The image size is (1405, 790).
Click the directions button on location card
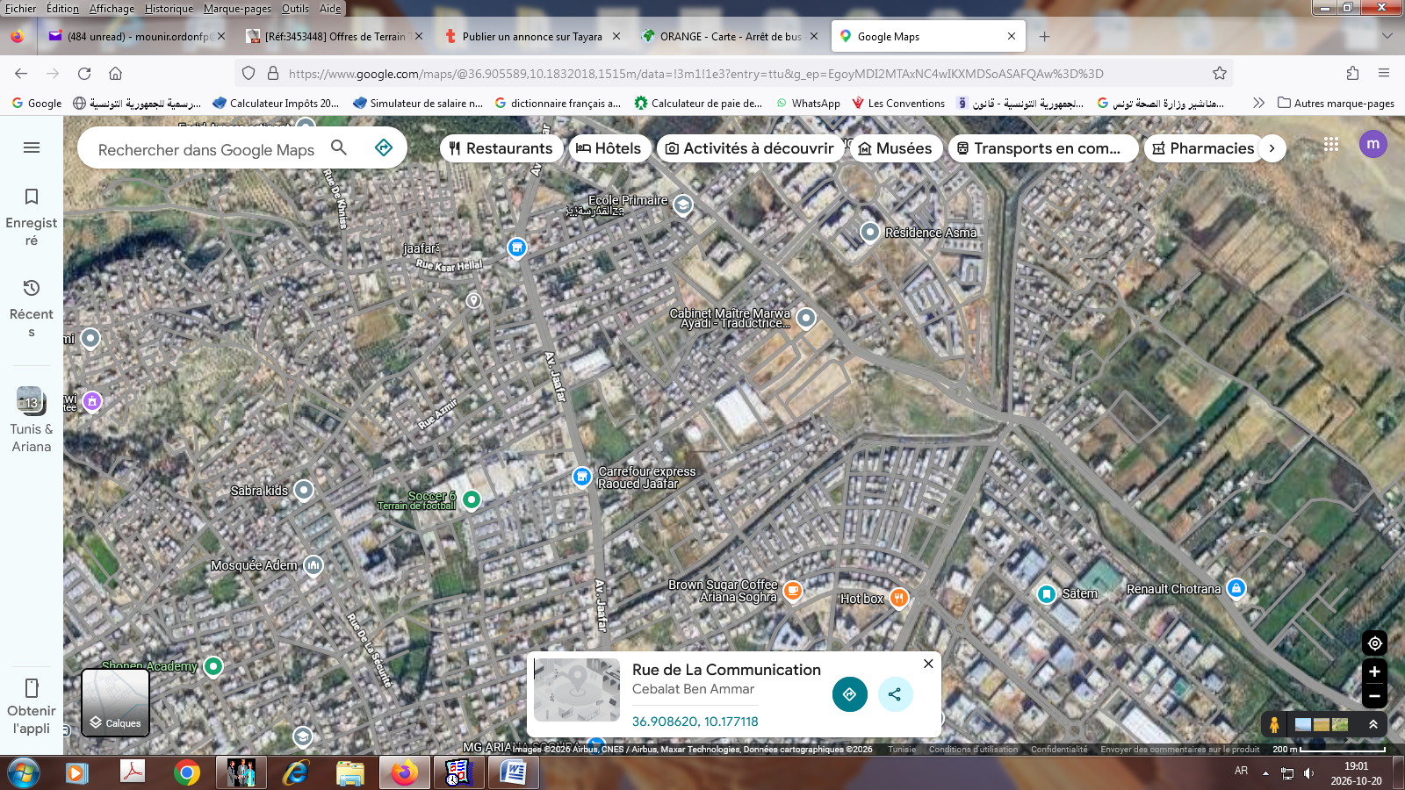[849, 694]
